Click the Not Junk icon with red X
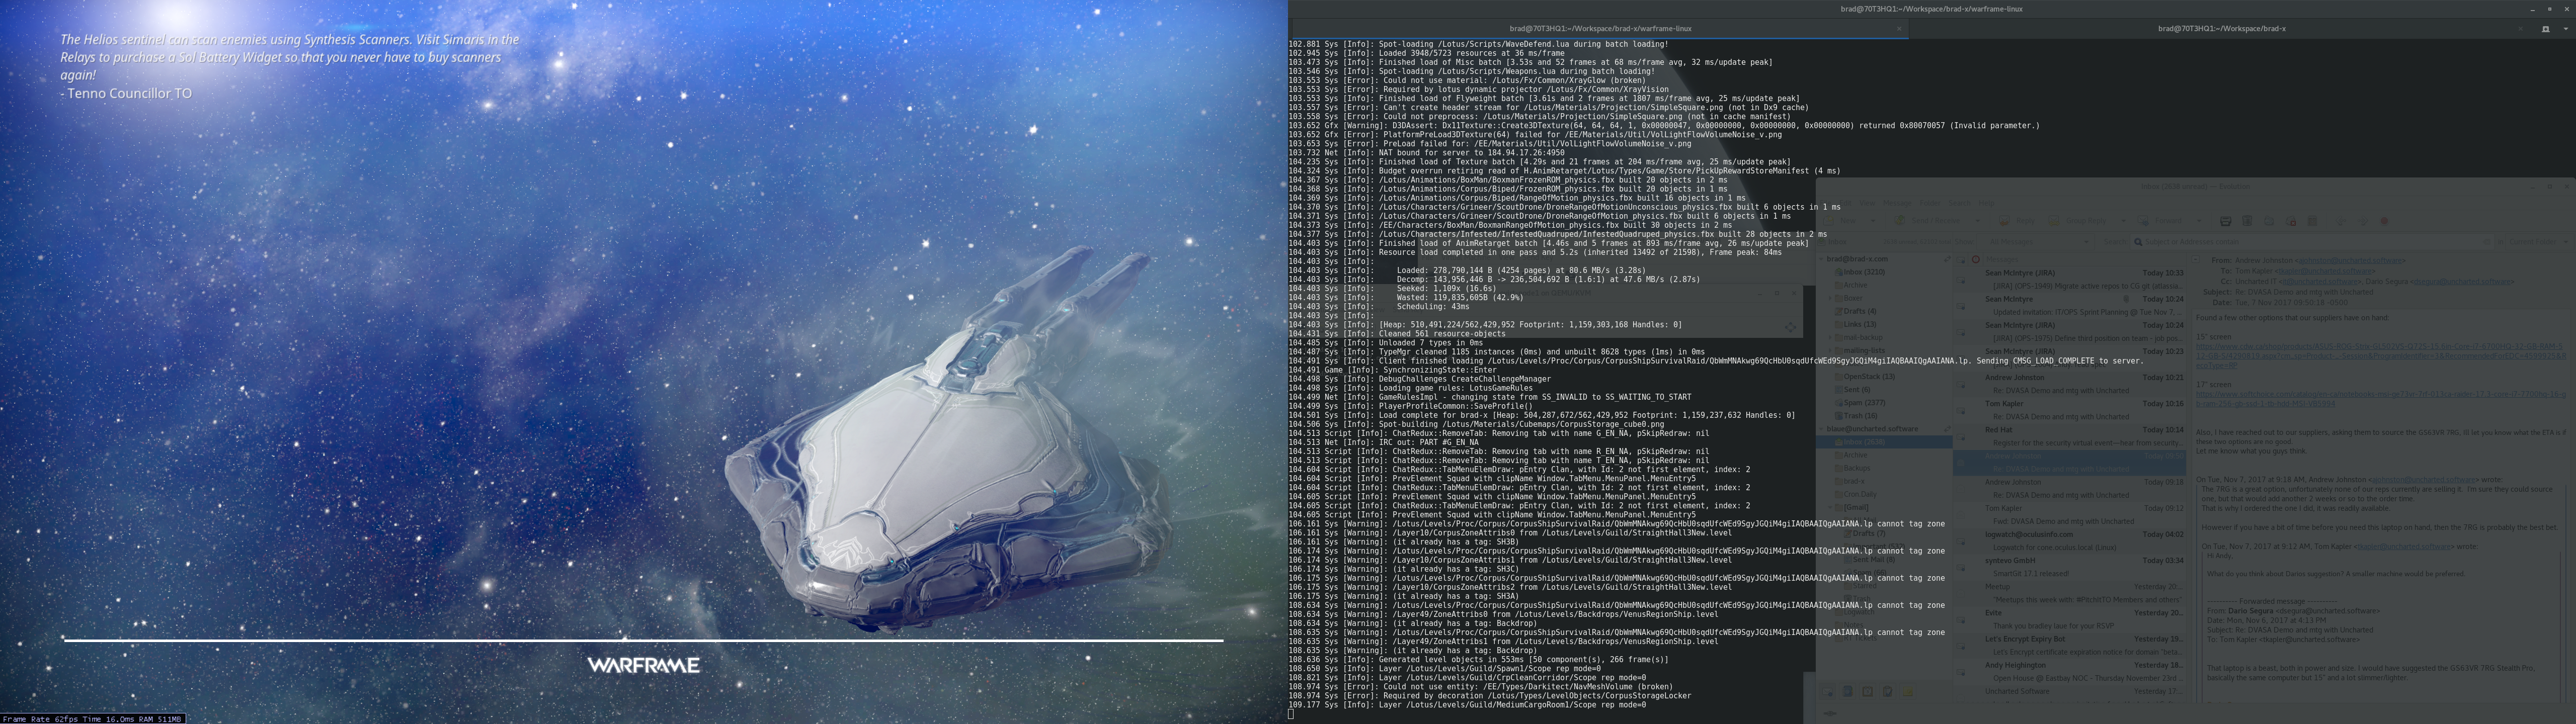The image size is (2576, 724). (x=2290, y=221)
